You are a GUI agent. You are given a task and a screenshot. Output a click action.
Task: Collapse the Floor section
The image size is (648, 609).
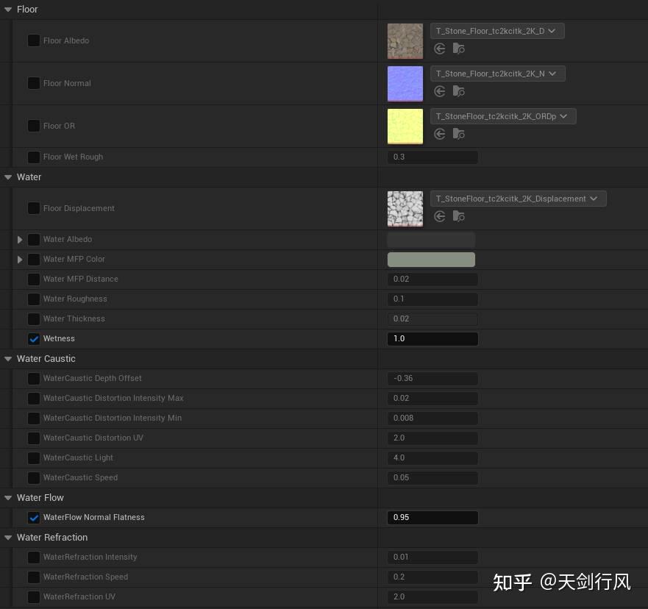(x=8, y=9)
